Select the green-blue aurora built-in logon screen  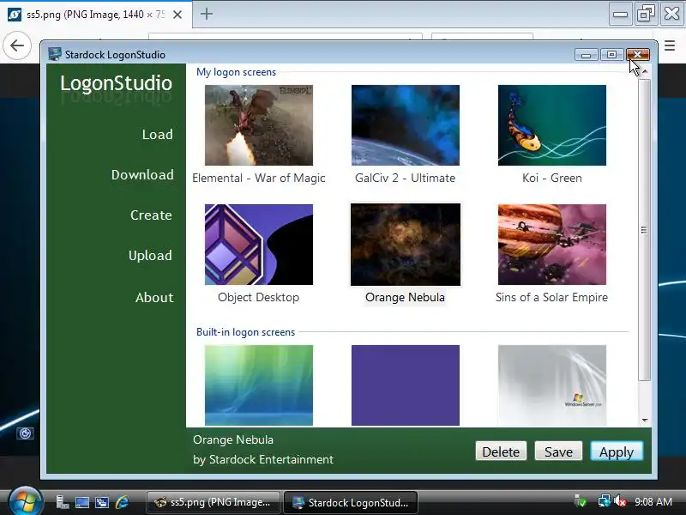pos(259,385)
